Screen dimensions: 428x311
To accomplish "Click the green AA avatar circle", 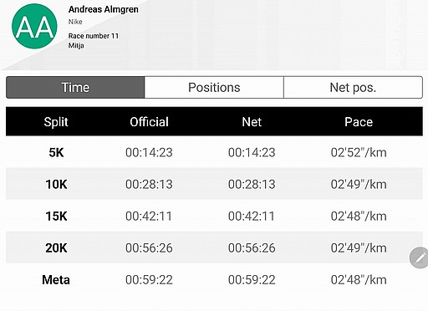I will coord(34,26).
